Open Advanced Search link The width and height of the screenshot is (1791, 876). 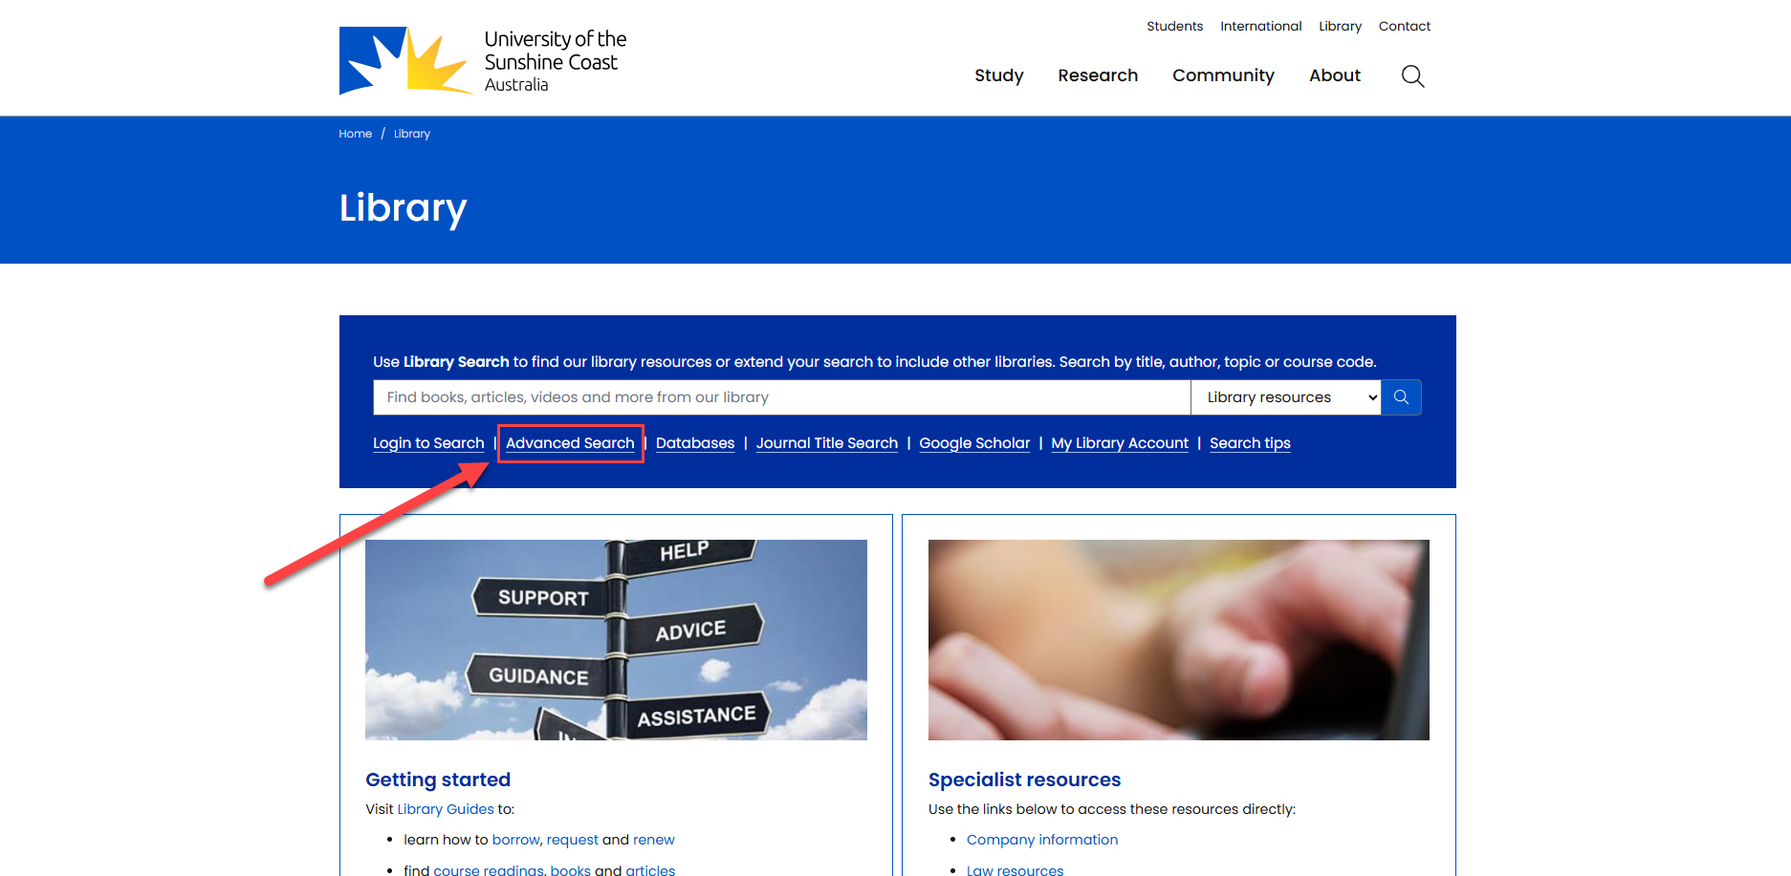tap(570, 443)
